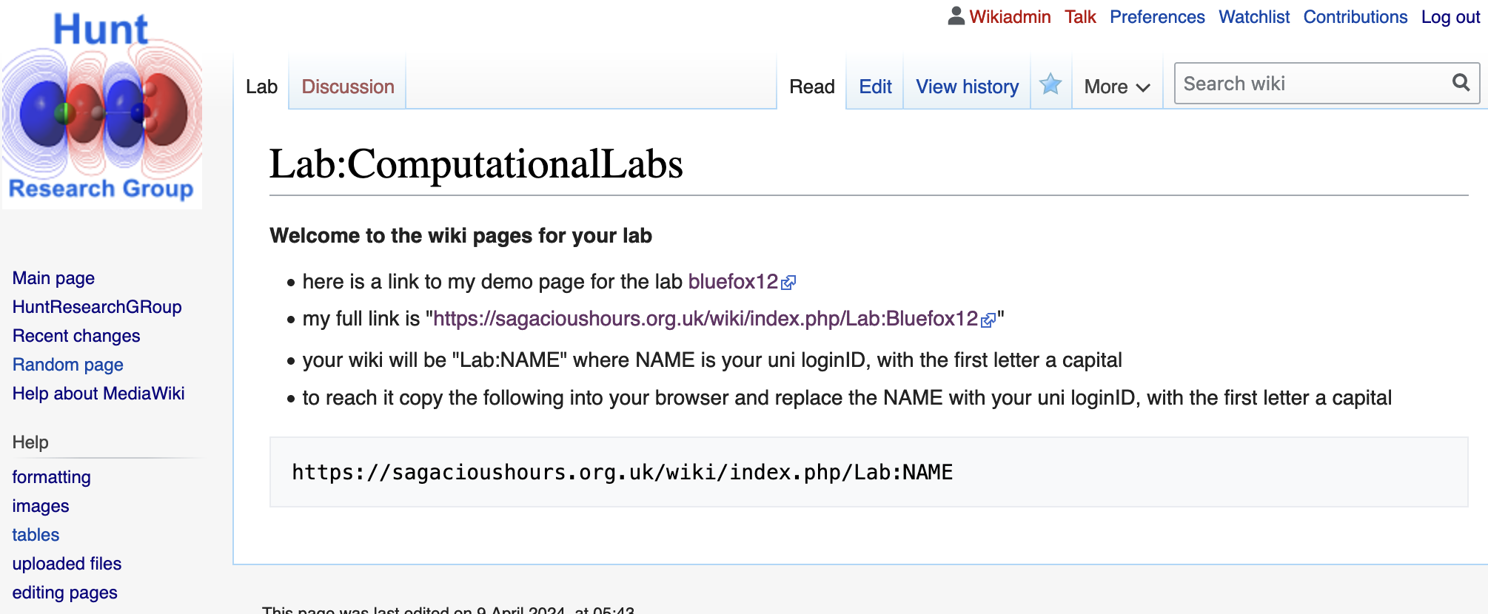Expand the More dropdown menu
1488x614 pixels.
[x=1116, y=87]
